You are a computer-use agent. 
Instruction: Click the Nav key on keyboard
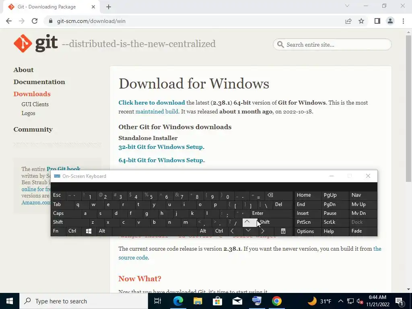coord(363,195)
